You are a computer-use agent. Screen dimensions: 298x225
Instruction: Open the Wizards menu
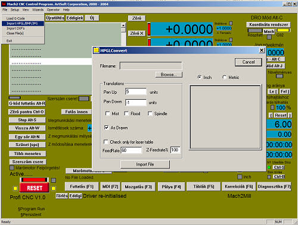(x=38, y=9)
